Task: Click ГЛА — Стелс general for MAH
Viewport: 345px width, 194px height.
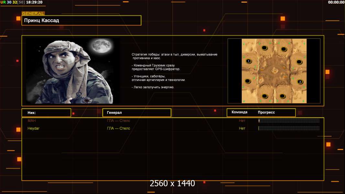Action: (x=118, y=121)
